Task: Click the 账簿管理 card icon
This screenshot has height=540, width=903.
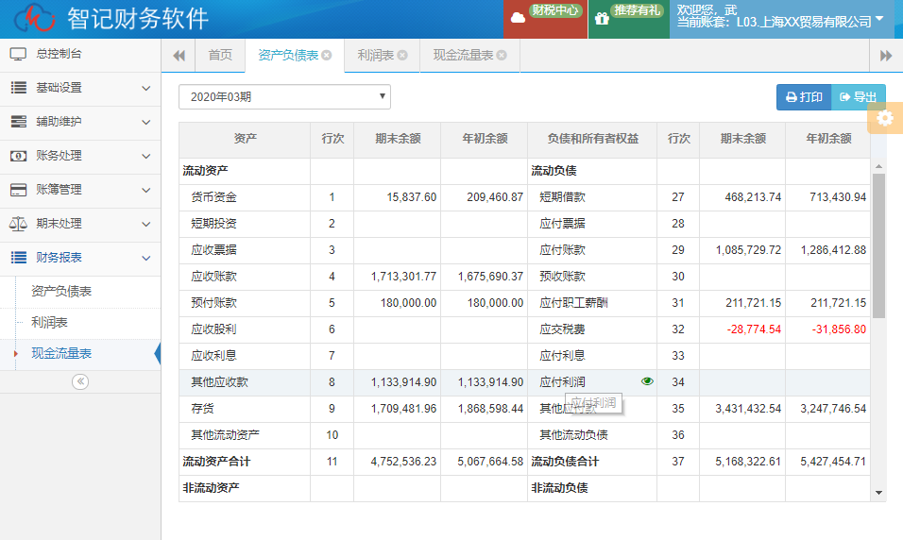Action: click(x=19, y=190)
